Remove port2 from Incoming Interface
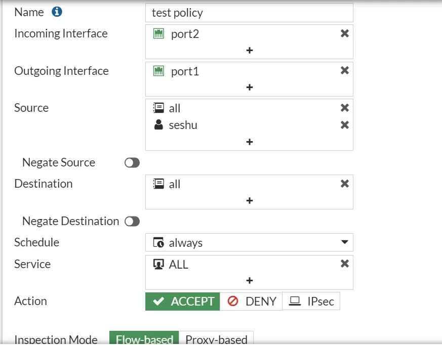442x345 pixels. [344, 33]
